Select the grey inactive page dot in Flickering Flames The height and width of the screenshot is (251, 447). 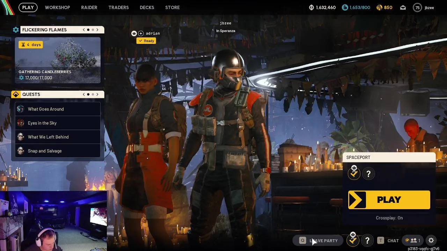93,30
